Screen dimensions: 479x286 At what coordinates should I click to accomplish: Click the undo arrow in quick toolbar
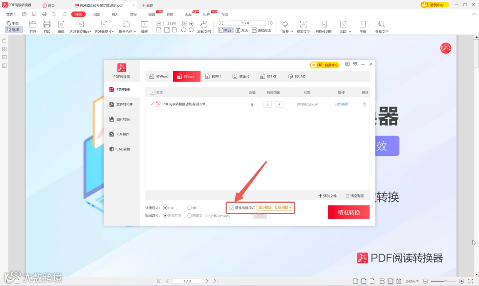55,14
